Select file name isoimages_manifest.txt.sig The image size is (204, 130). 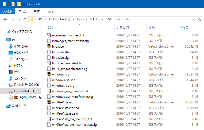pyautogui.click(x=70, y=41)
